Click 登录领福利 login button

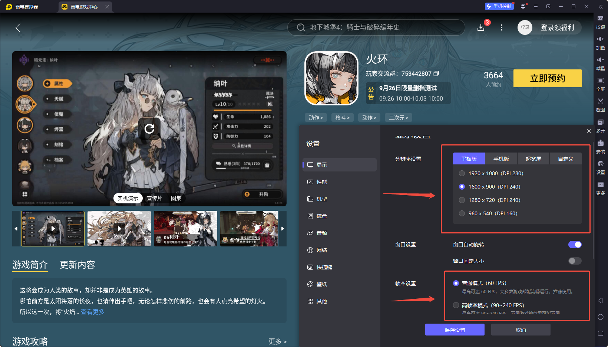tap(557, 27)
